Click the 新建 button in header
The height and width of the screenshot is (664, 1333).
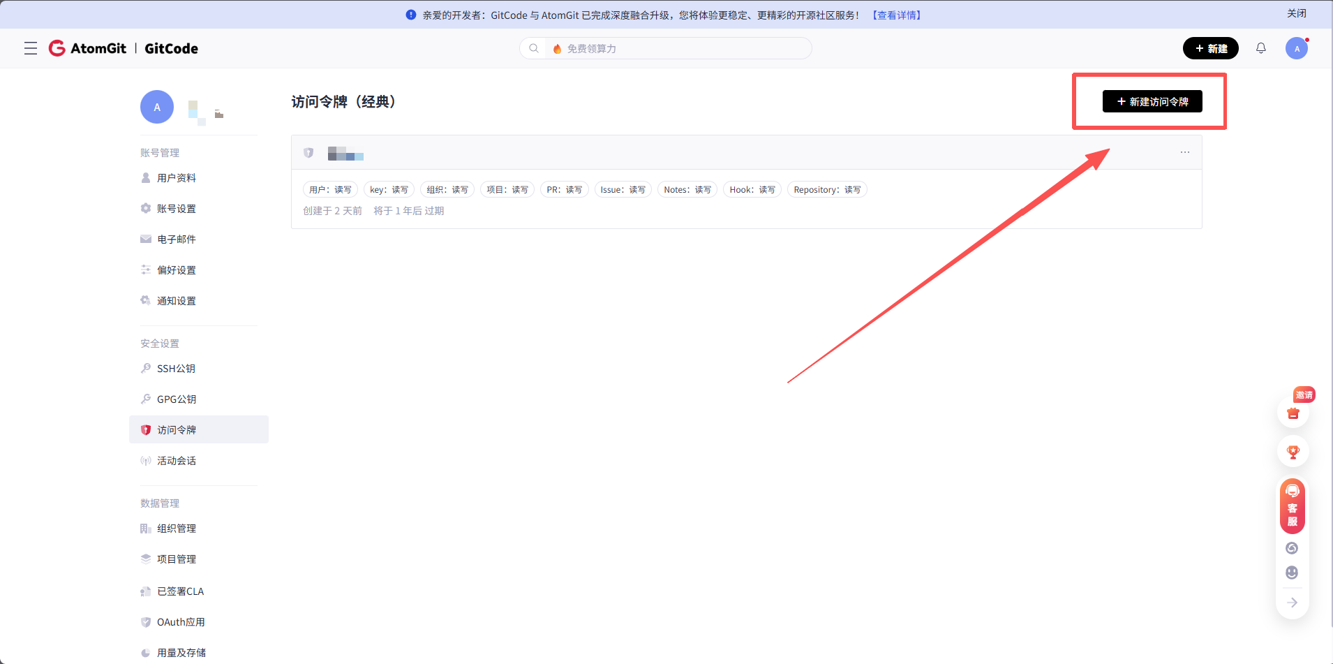pos(1211,48)
